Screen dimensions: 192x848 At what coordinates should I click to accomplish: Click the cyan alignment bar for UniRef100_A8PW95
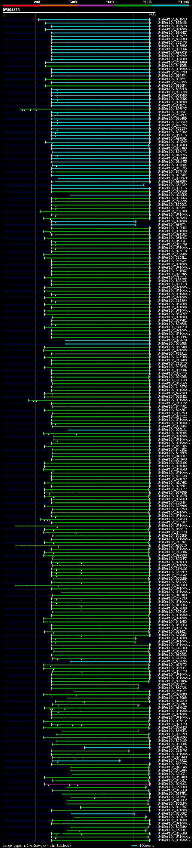pos(110,661)
